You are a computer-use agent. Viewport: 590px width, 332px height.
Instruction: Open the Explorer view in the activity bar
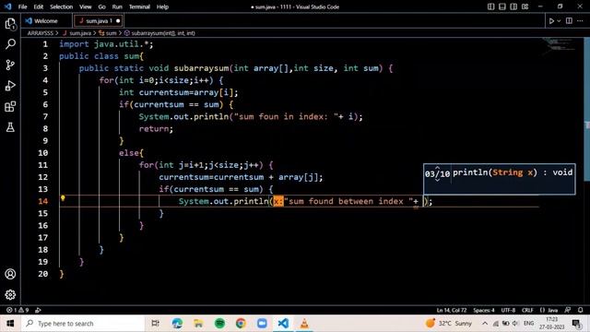[x=10, y=24]
